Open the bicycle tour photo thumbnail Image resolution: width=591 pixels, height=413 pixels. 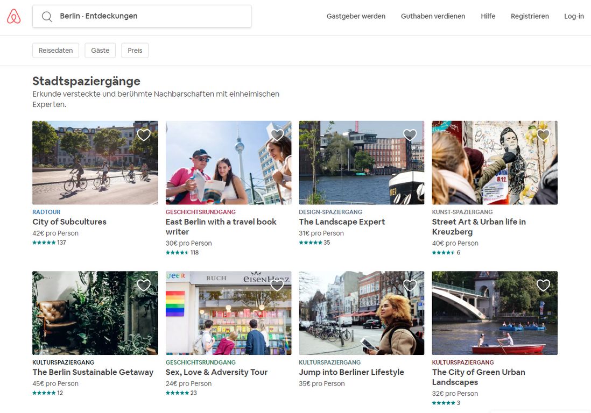[95, 163]
